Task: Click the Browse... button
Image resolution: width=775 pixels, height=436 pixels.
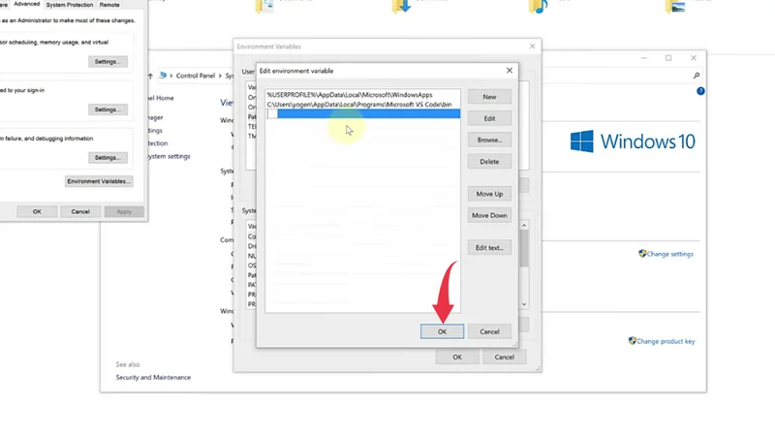Action: click(489, 140)
